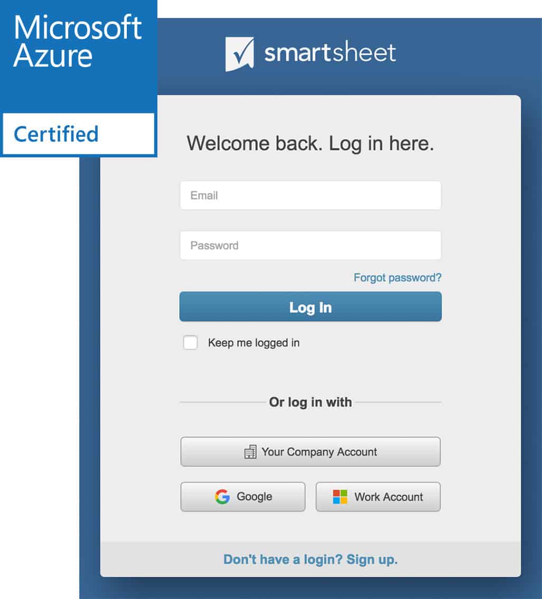Open the Sign up link

(x=372, y=559)
